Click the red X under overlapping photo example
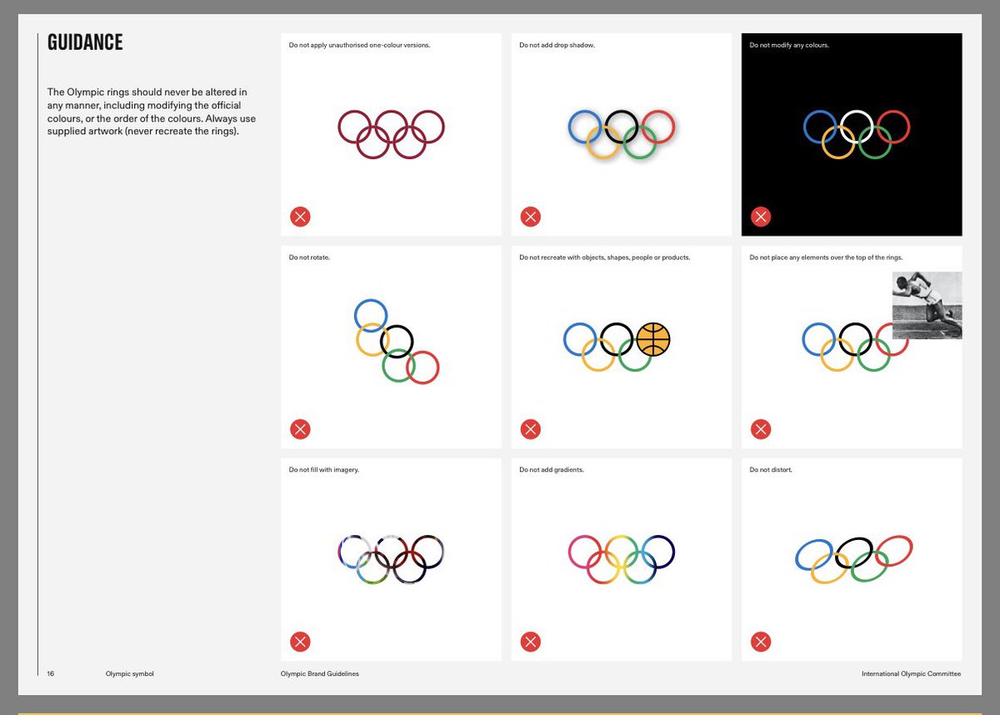Viewport: 1000px width, 715px height. [760, 429]
